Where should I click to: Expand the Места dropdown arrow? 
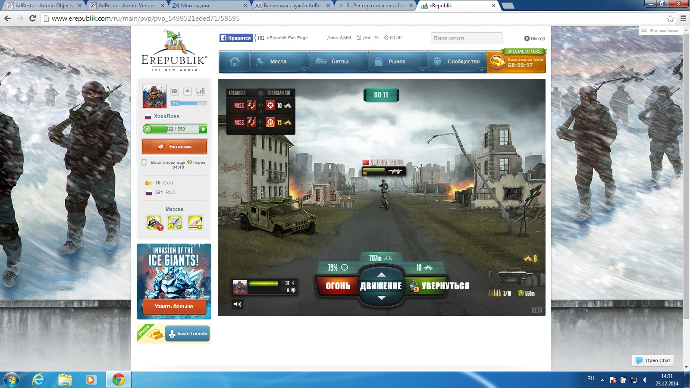(304, 69)
